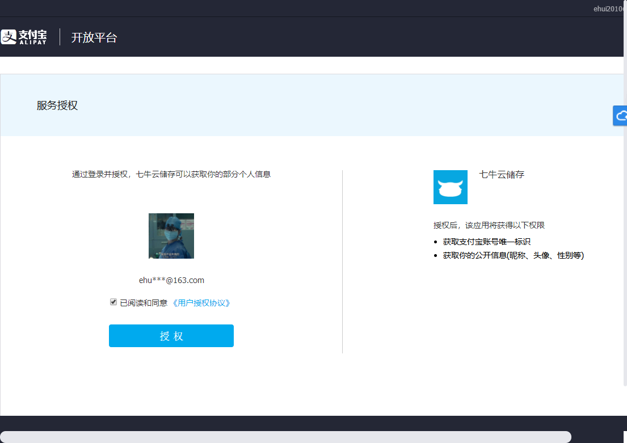Click the ehui2010 username at top right

609,9
